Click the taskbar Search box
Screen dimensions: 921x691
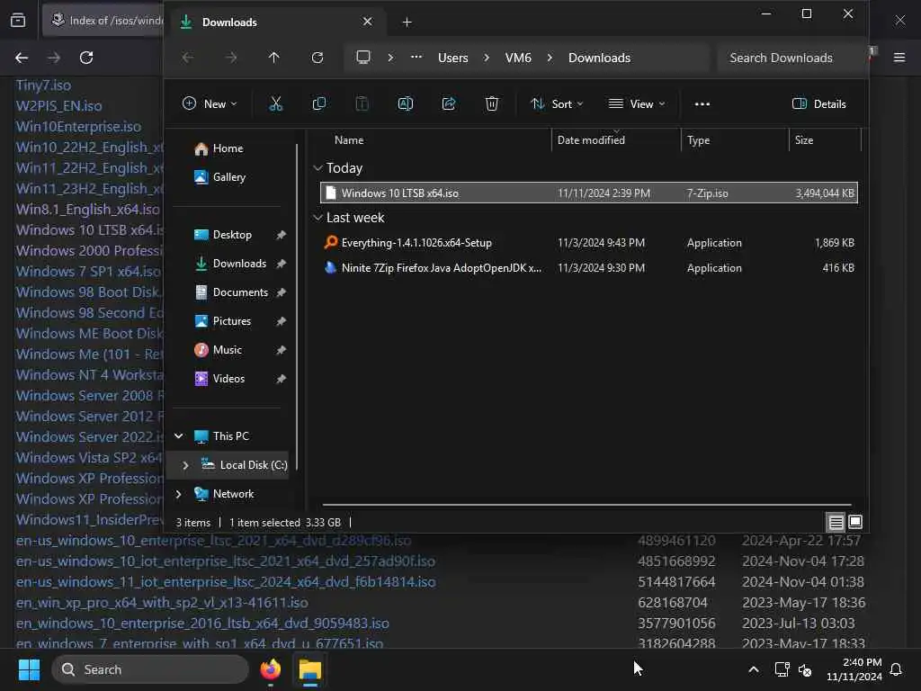(150, 669)
